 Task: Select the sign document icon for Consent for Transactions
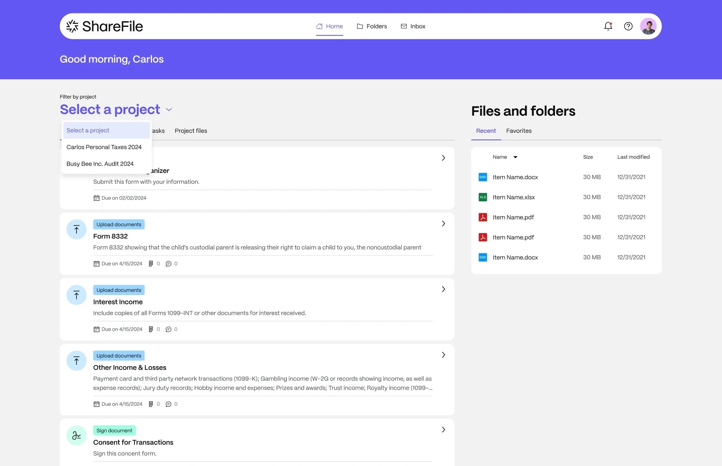pyautogui.click(x=76, y=435)
